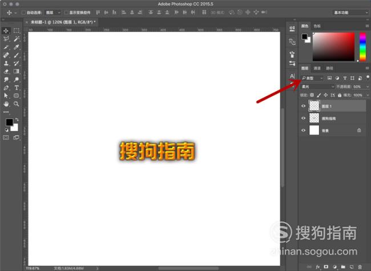Enable Show Transform Controls checkbox
371x271 pixels.
click(x=66, y=13)
